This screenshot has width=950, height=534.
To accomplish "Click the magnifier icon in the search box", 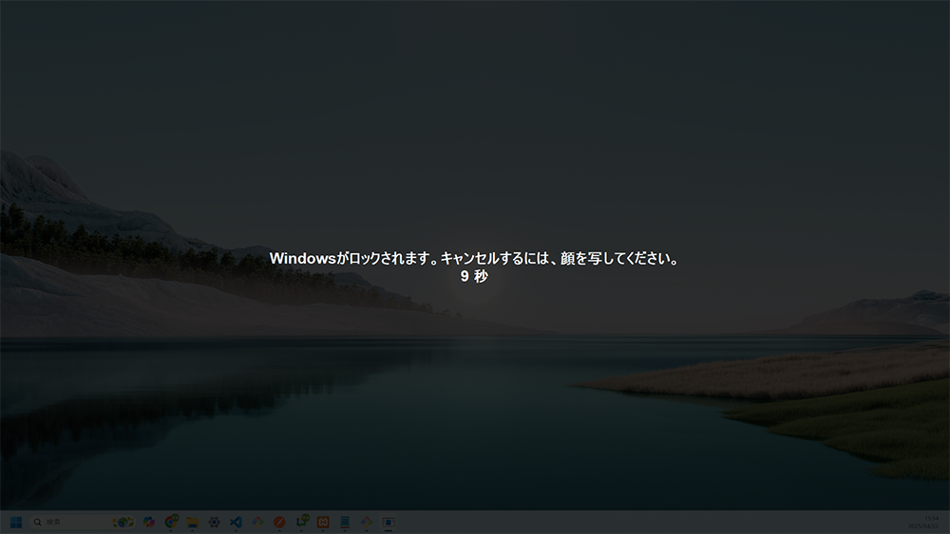I will tap(38, 522).
